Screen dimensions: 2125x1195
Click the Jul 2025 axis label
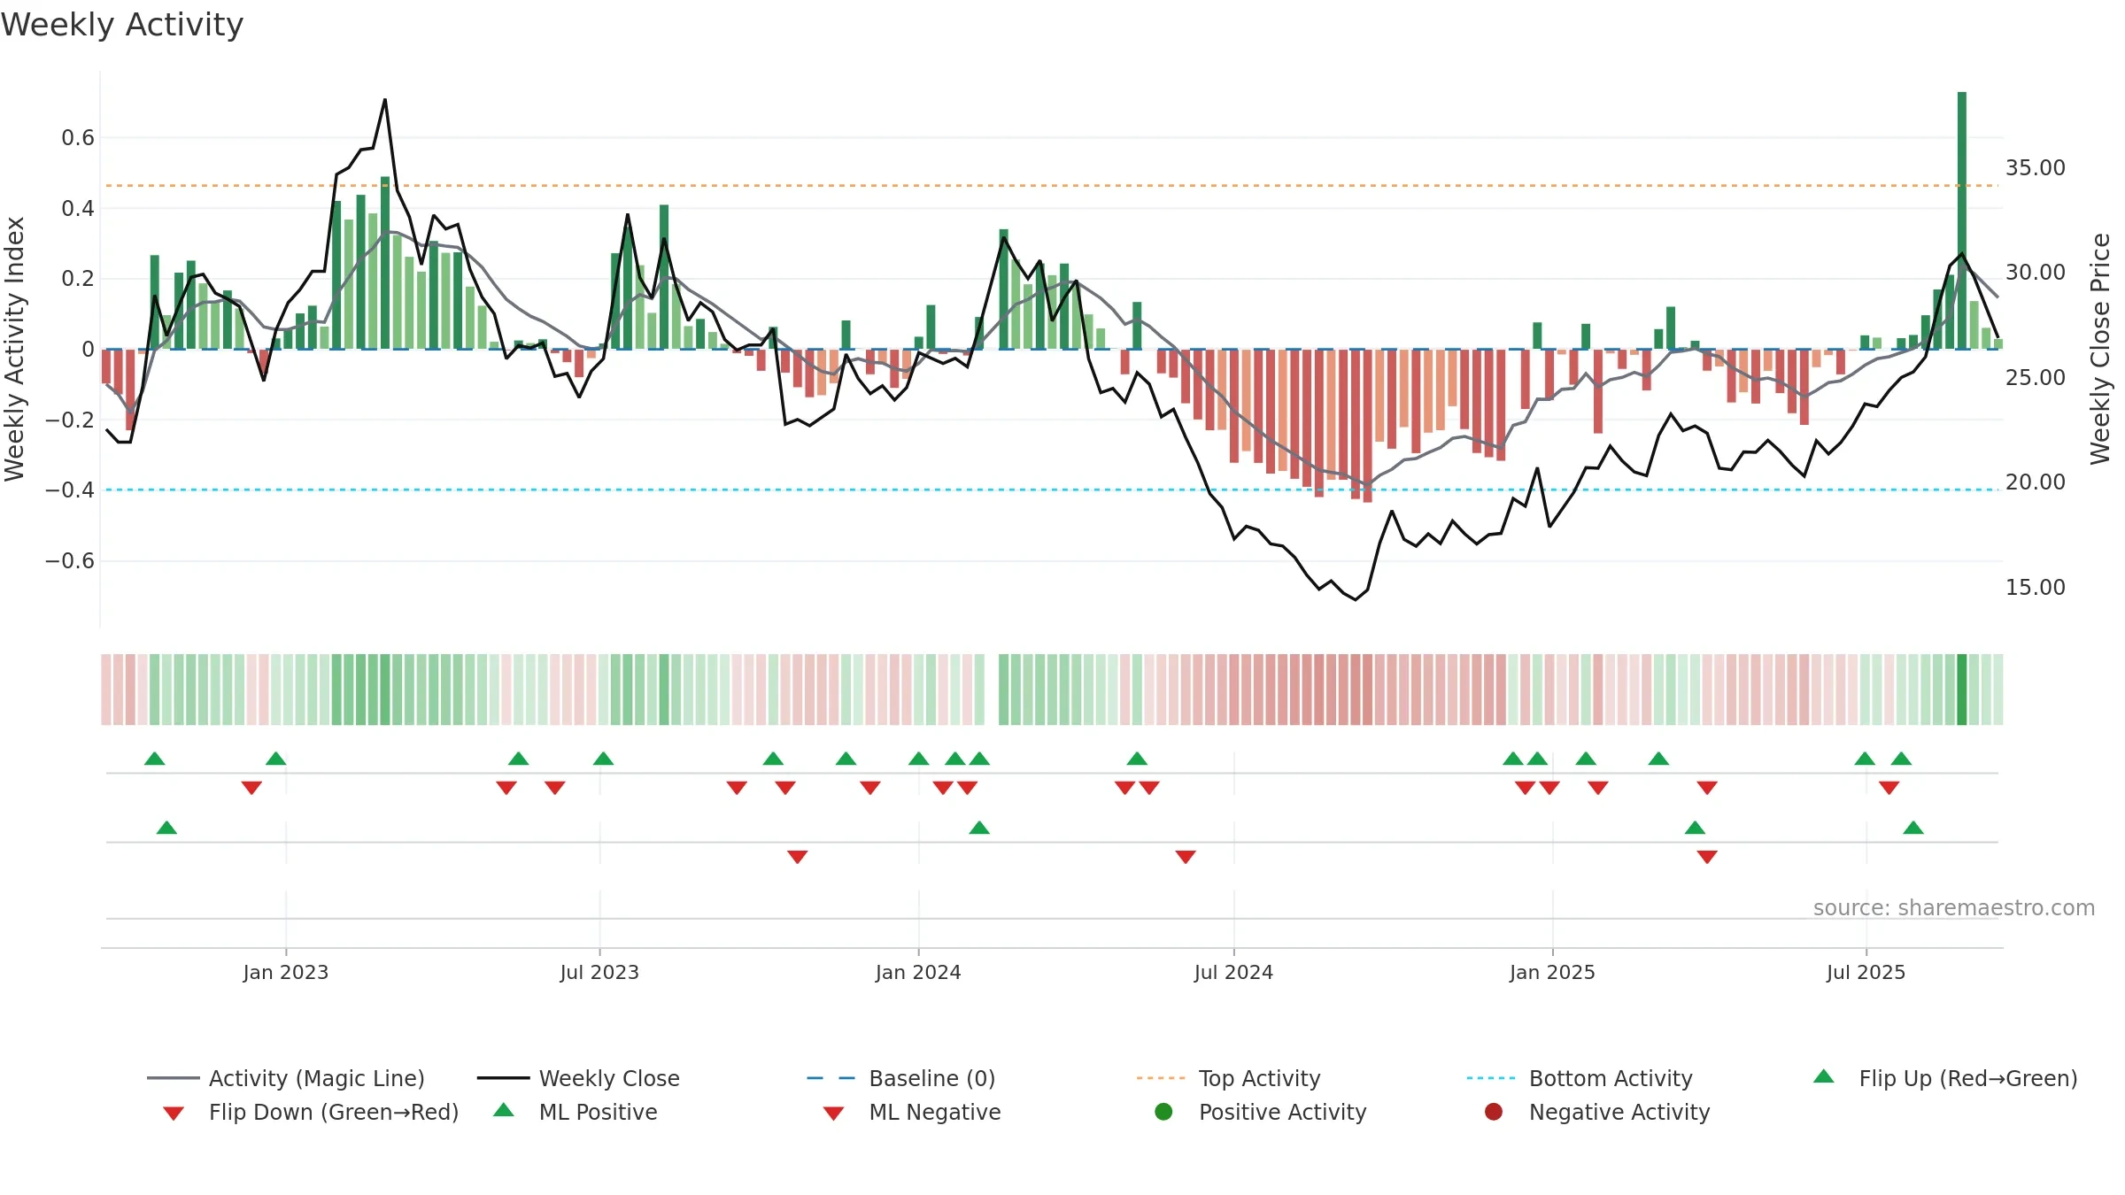[1866, 972]
